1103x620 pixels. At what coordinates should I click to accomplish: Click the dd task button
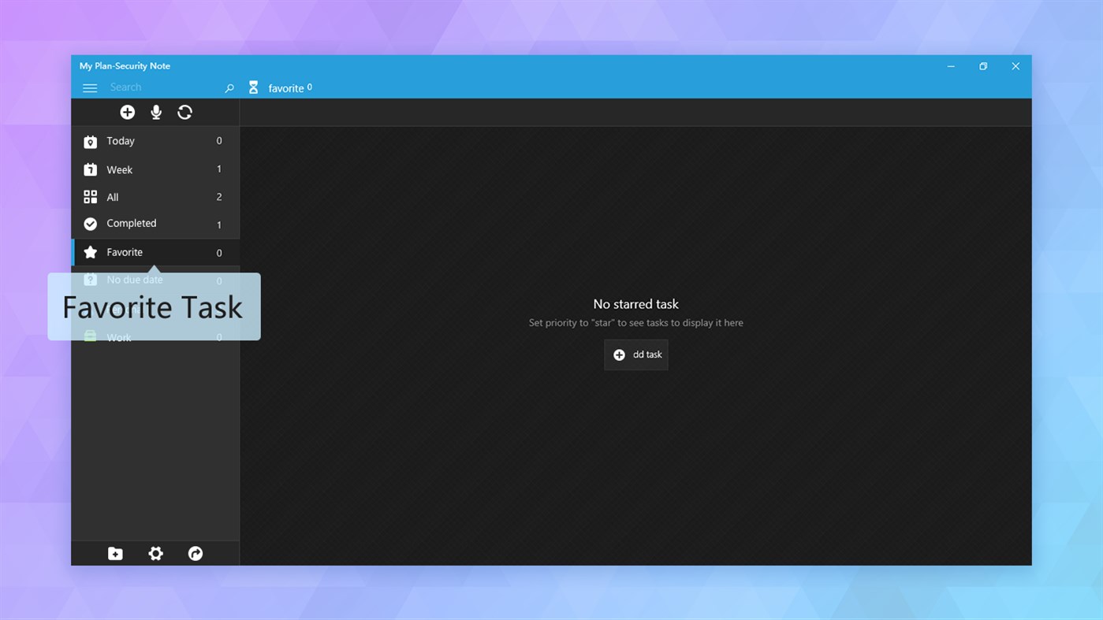click(635, 355)
